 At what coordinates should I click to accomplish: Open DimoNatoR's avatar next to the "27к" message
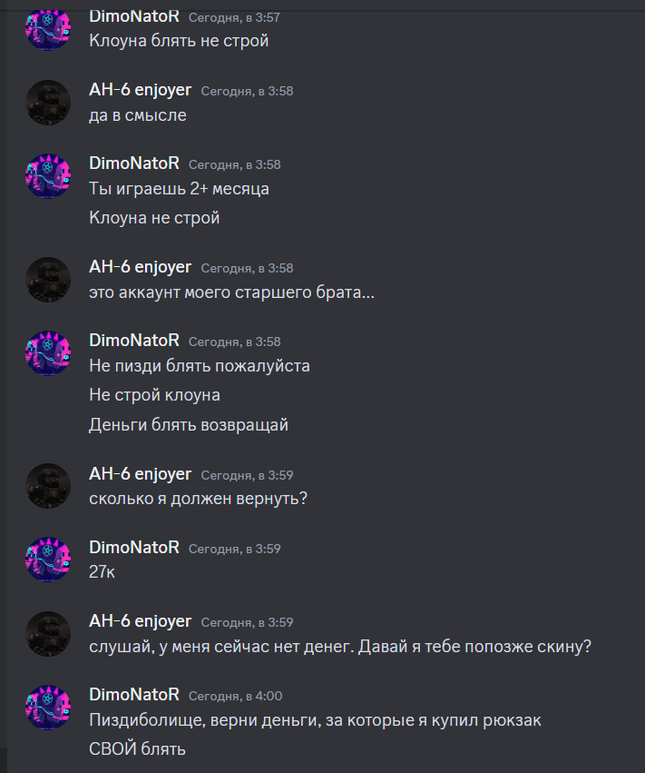pyautogui.click(x=48, y=560)
